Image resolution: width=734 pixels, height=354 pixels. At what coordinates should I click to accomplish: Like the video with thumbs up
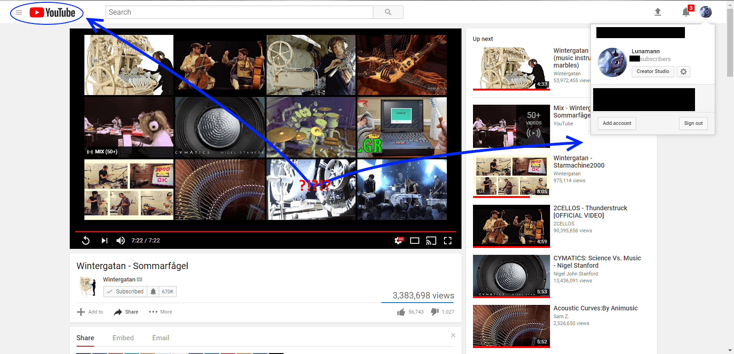[401, 312]
